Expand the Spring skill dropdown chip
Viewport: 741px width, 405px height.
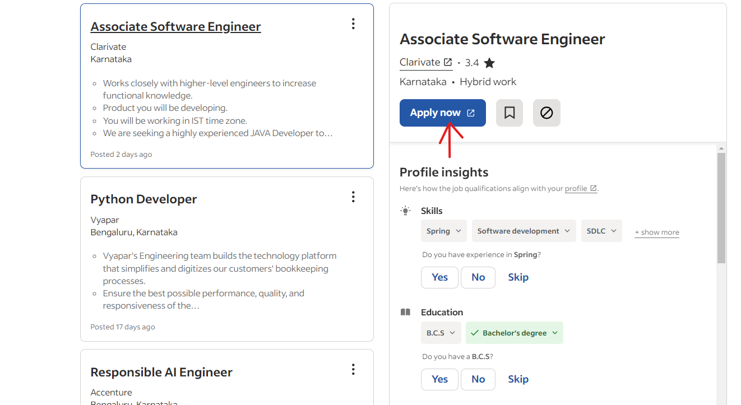tap(444, 231)
